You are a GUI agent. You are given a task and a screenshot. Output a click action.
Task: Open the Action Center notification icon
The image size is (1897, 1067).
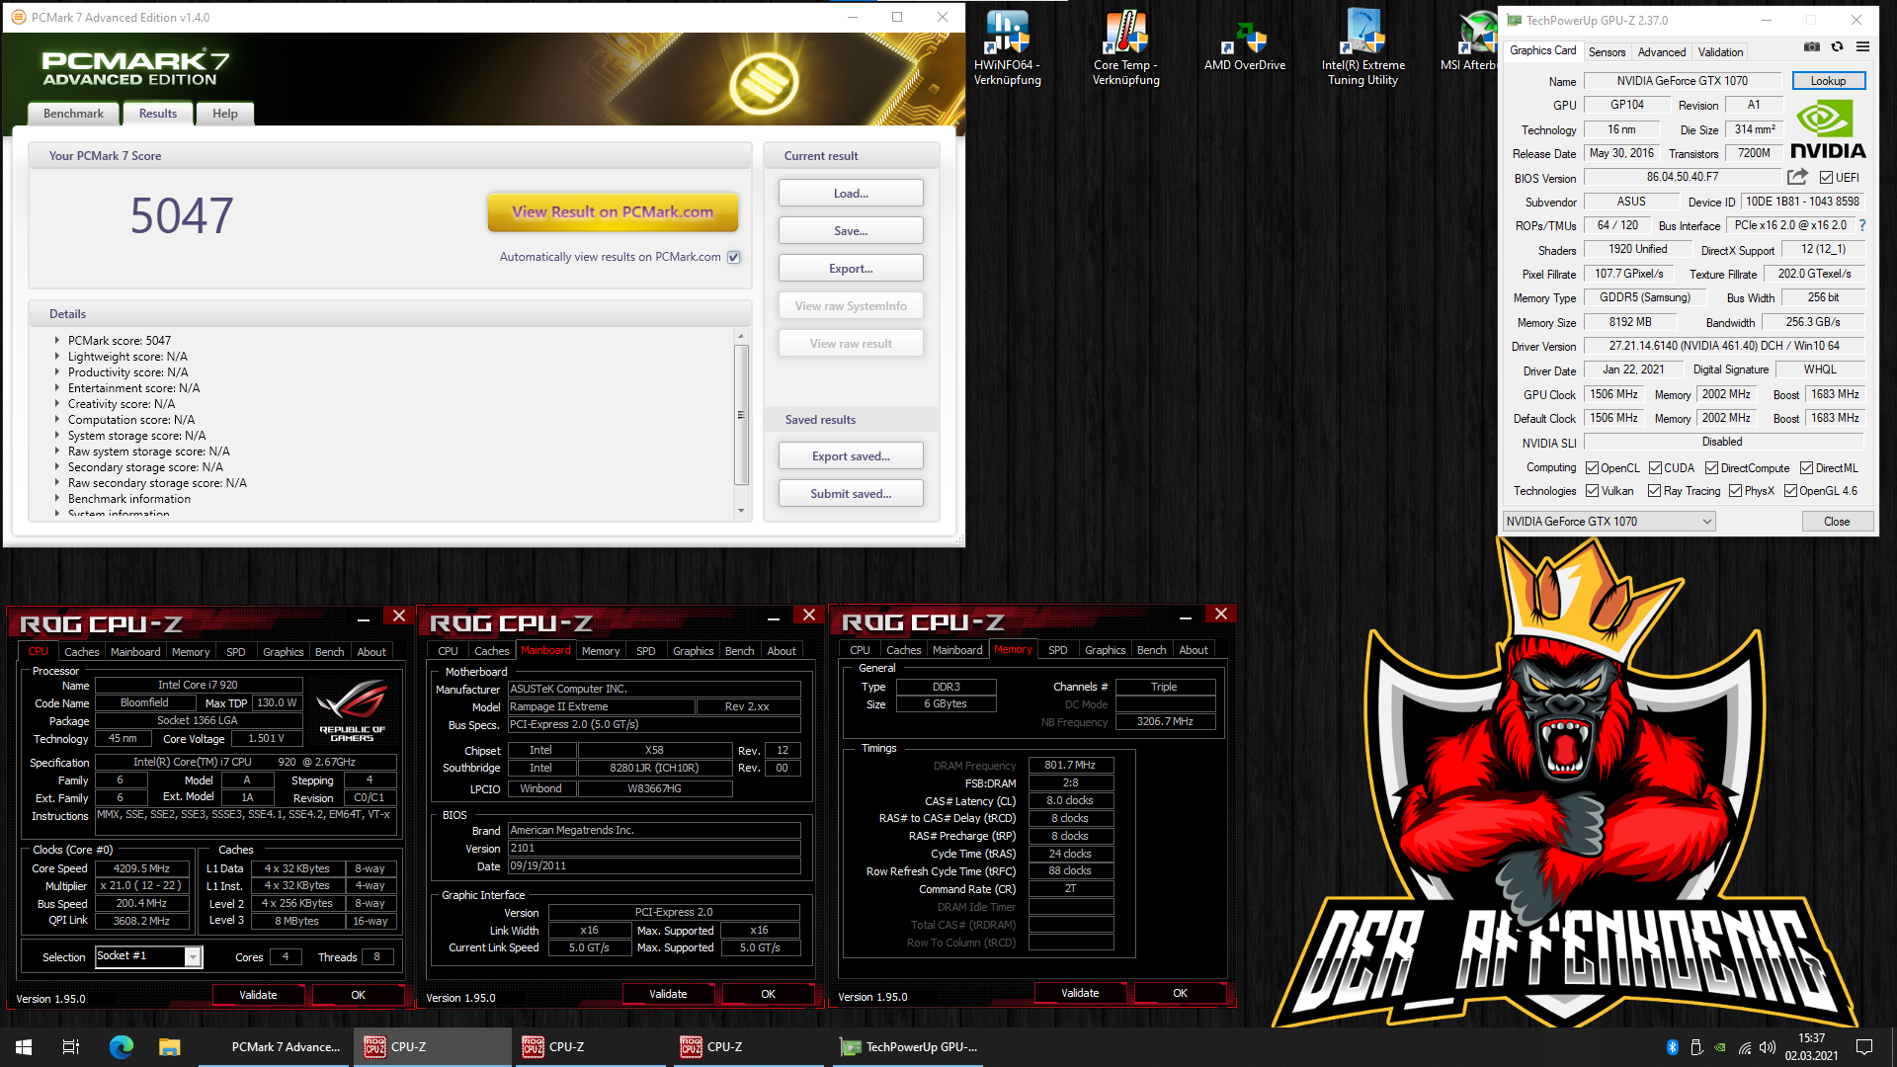(x=1864, y=1047)
